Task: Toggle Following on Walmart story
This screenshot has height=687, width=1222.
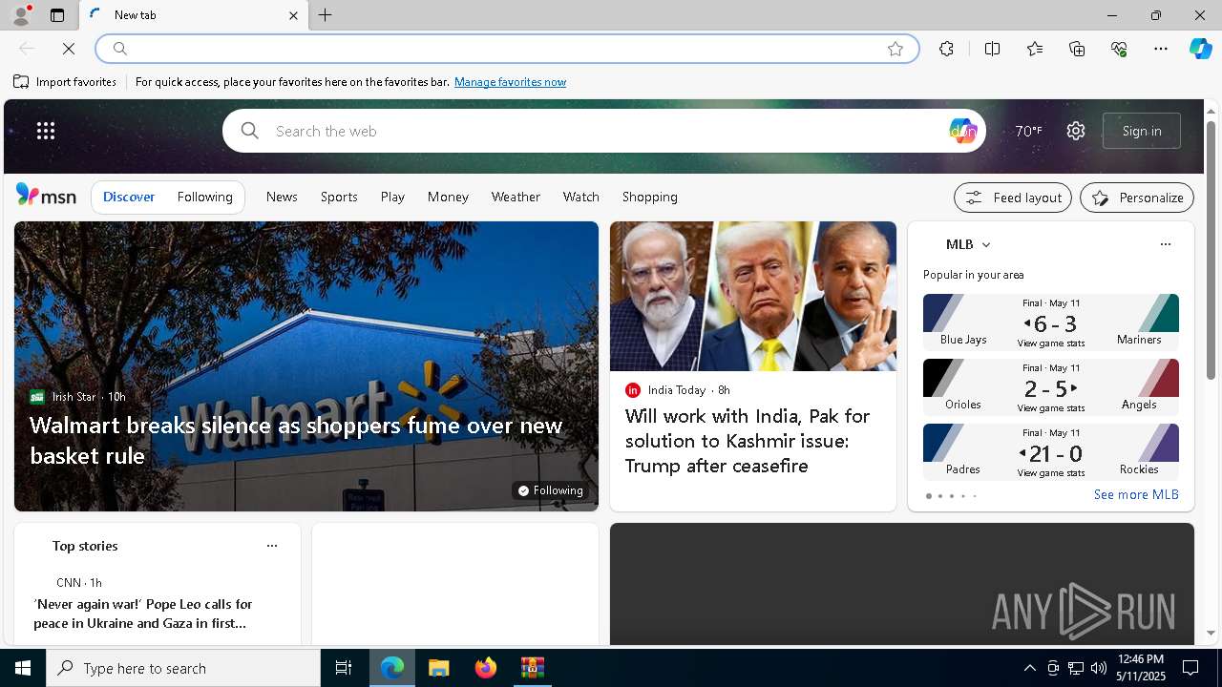Action: [x=550, y=490]
